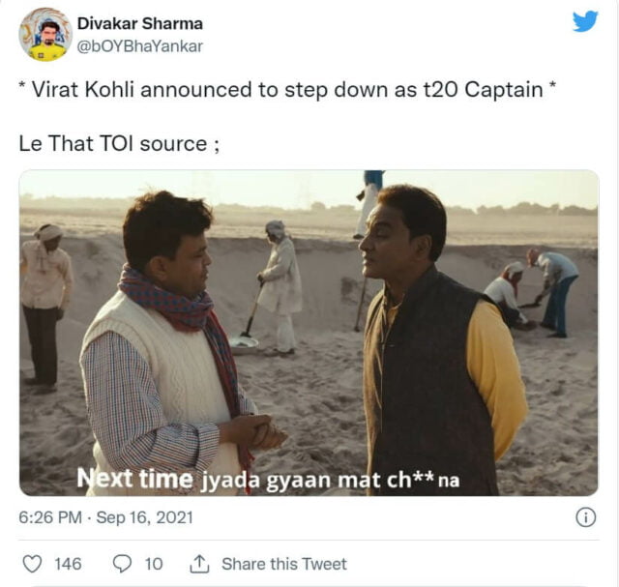Open the meme image's subtitle caption
The width and height of the screenshot is (619, 587).
click(268, 480)
